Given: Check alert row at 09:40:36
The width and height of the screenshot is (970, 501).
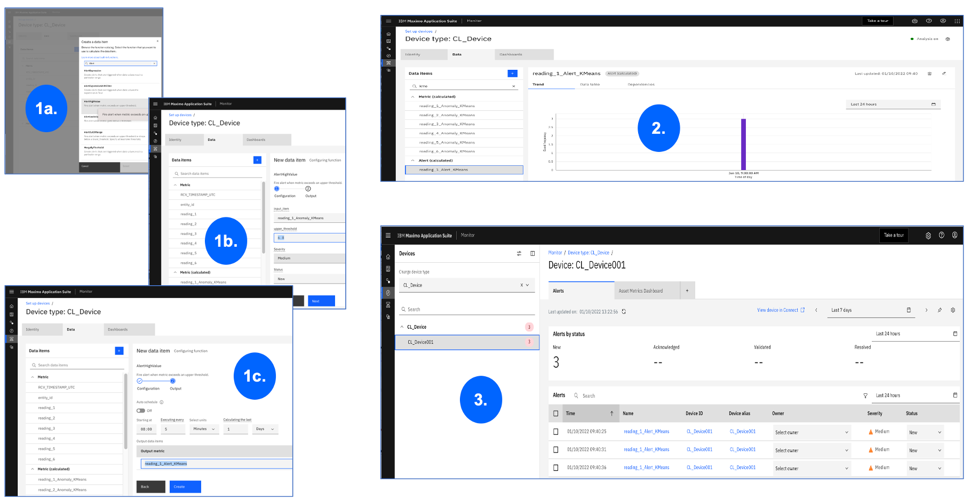Looking at the screenshot, I should pyautogui.click(x=556, y=468).
